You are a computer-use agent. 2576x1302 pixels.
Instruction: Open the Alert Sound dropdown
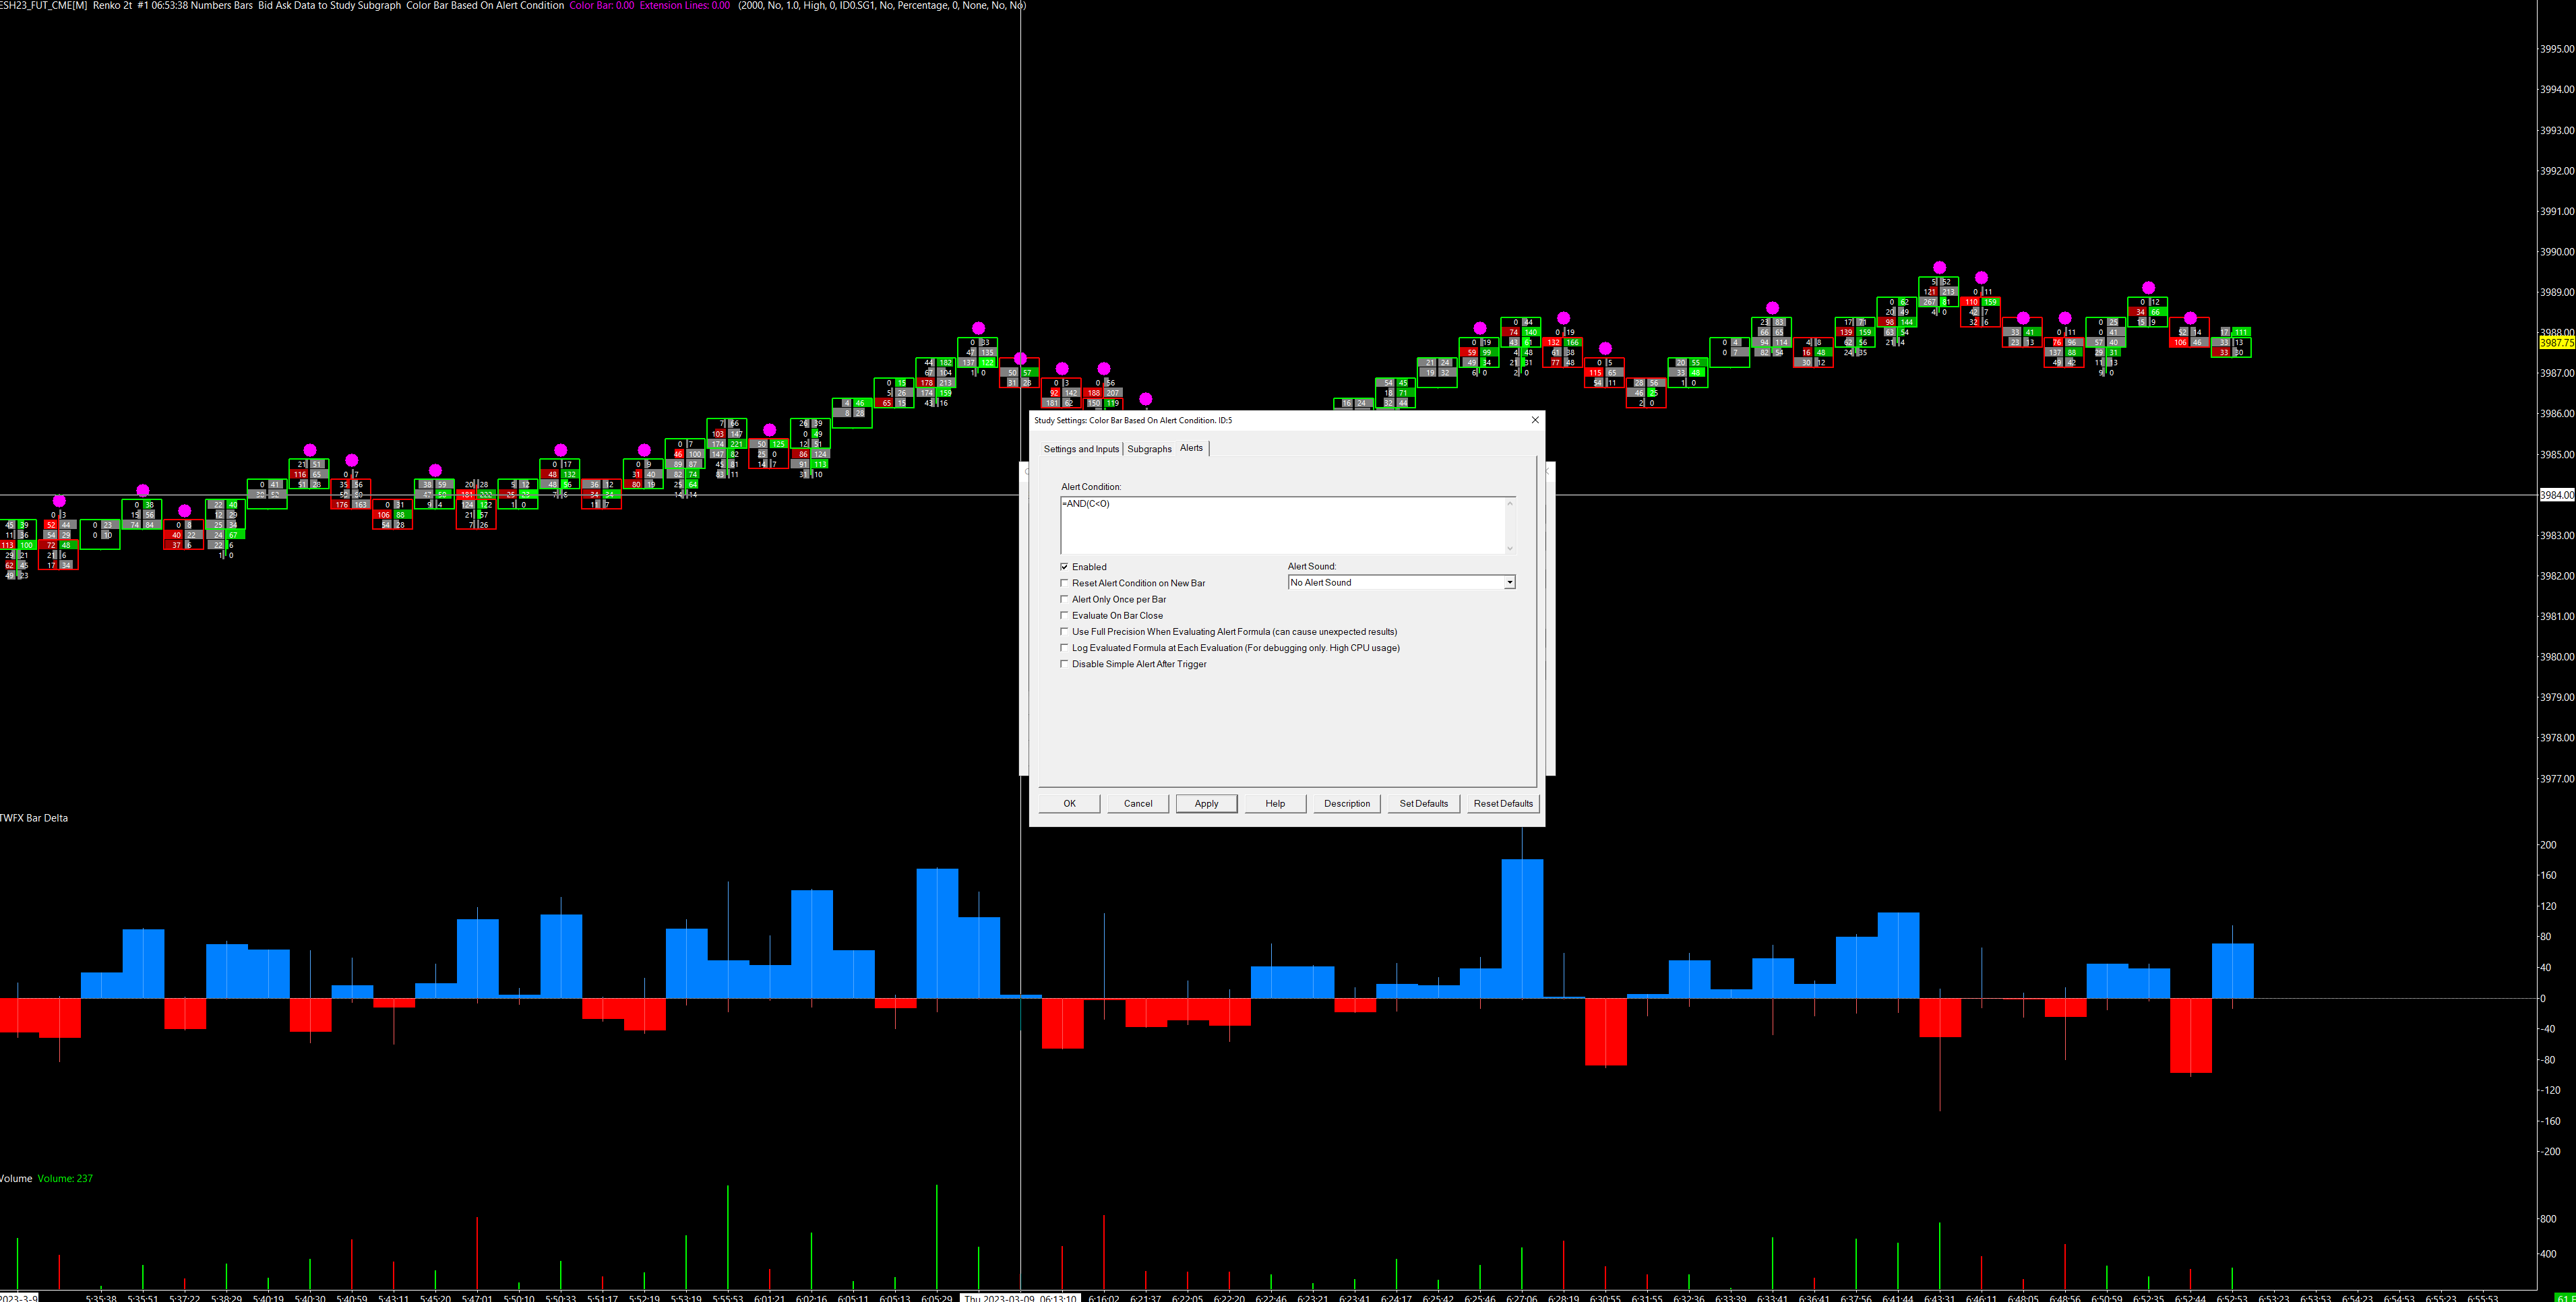[1509, 582]
